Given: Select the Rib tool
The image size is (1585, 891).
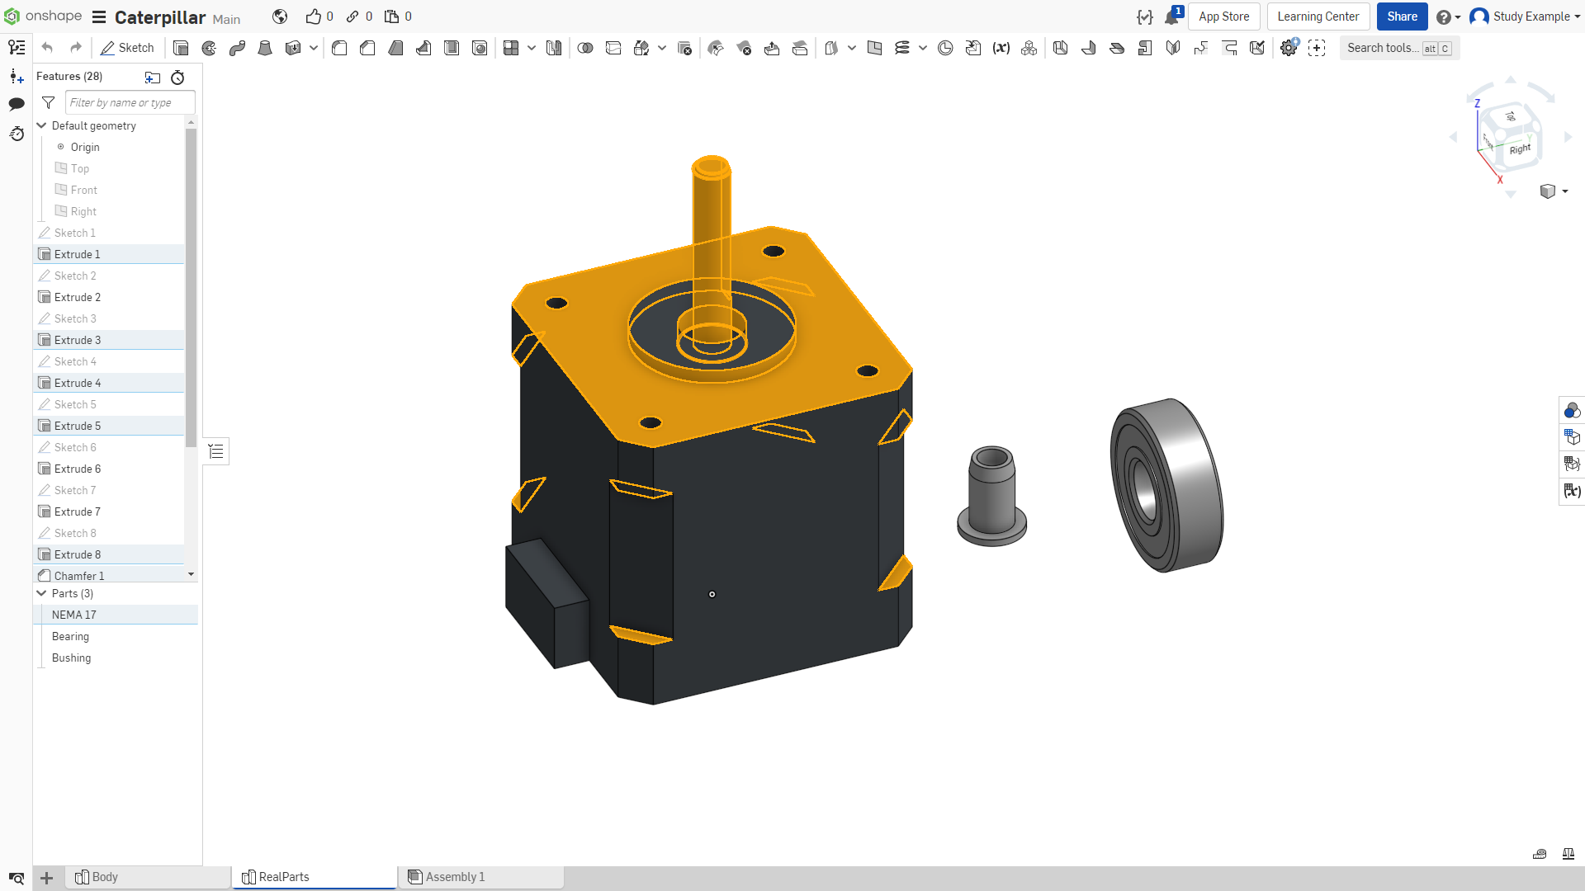Looking at the screenshot, I should 423,48.
